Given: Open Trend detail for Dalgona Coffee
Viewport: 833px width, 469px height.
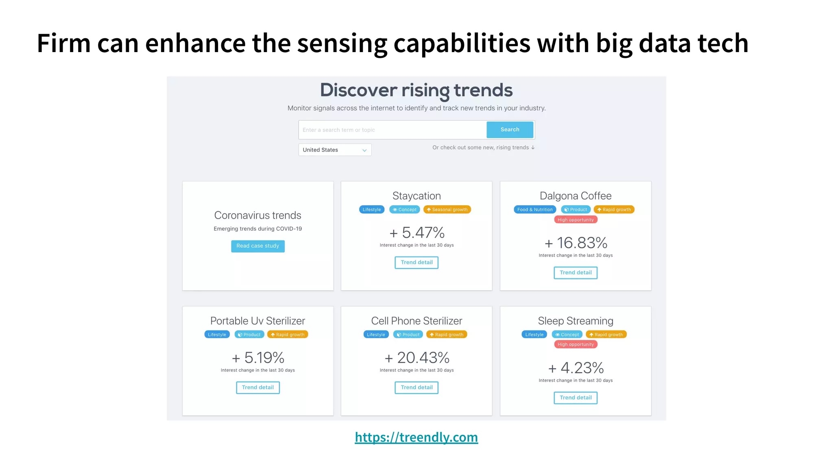Looking at the screenshot, I should (576, 273).
